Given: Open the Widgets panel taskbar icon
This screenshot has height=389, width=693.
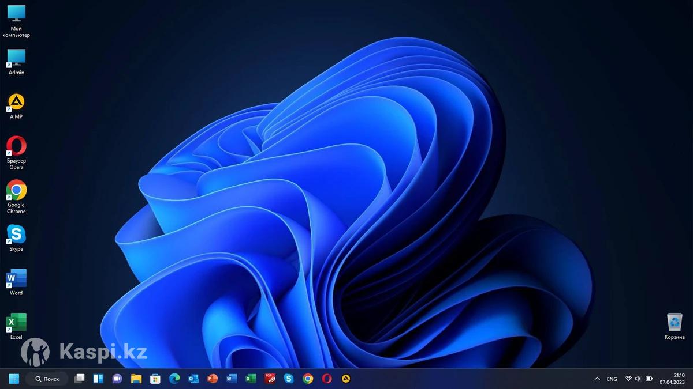Looking at the screenshot, I should pos(98,379).
